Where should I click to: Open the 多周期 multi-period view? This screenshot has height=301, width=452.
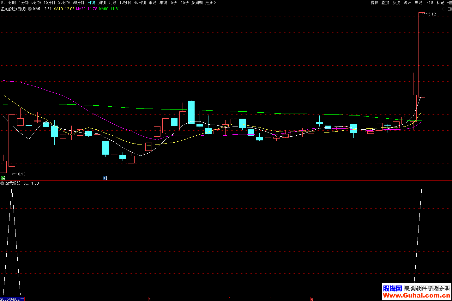(197, 3)
